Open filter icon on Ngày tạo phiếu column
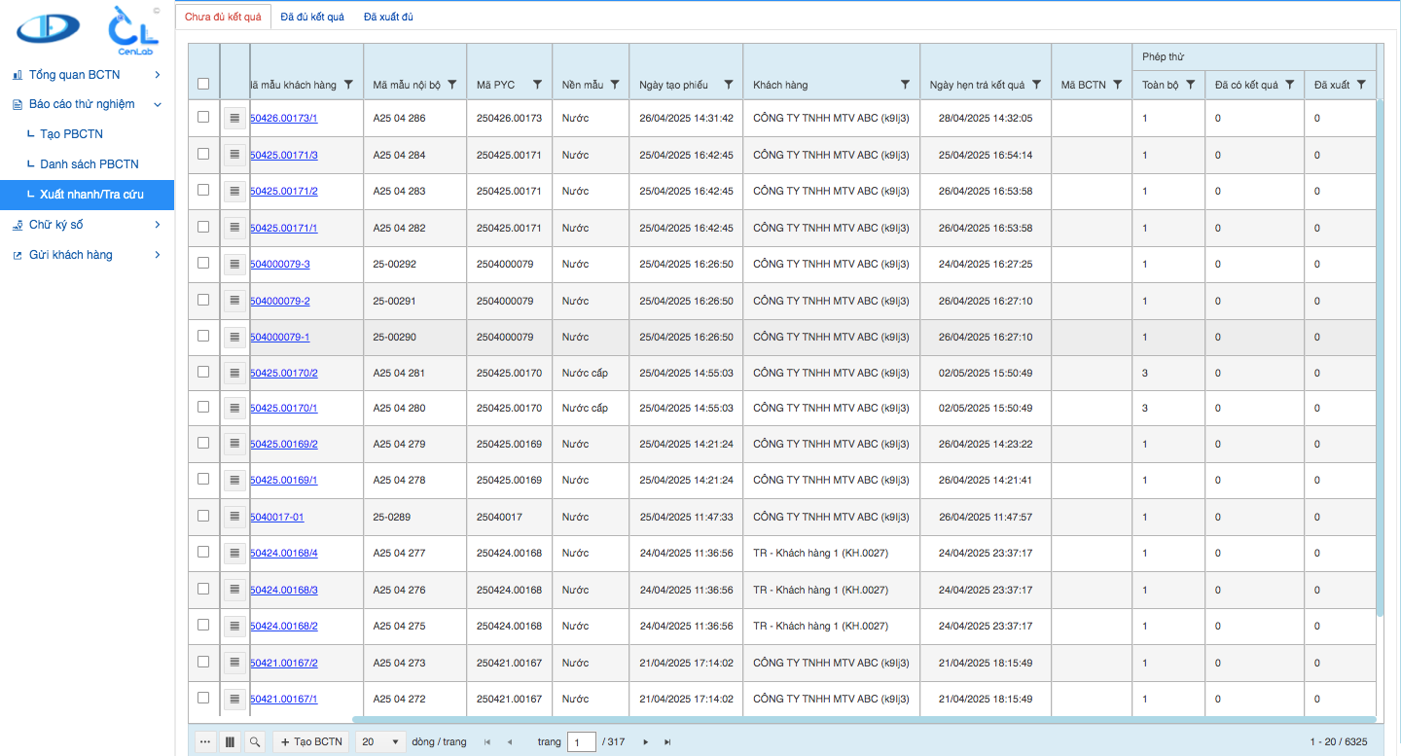The width and height of the screenshot is (1401, 756). (729, 85)
